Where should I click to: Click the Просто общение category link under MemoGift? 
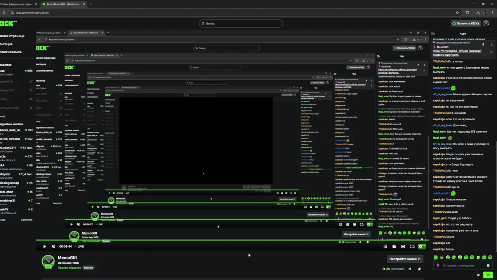[x=69, y=268]
